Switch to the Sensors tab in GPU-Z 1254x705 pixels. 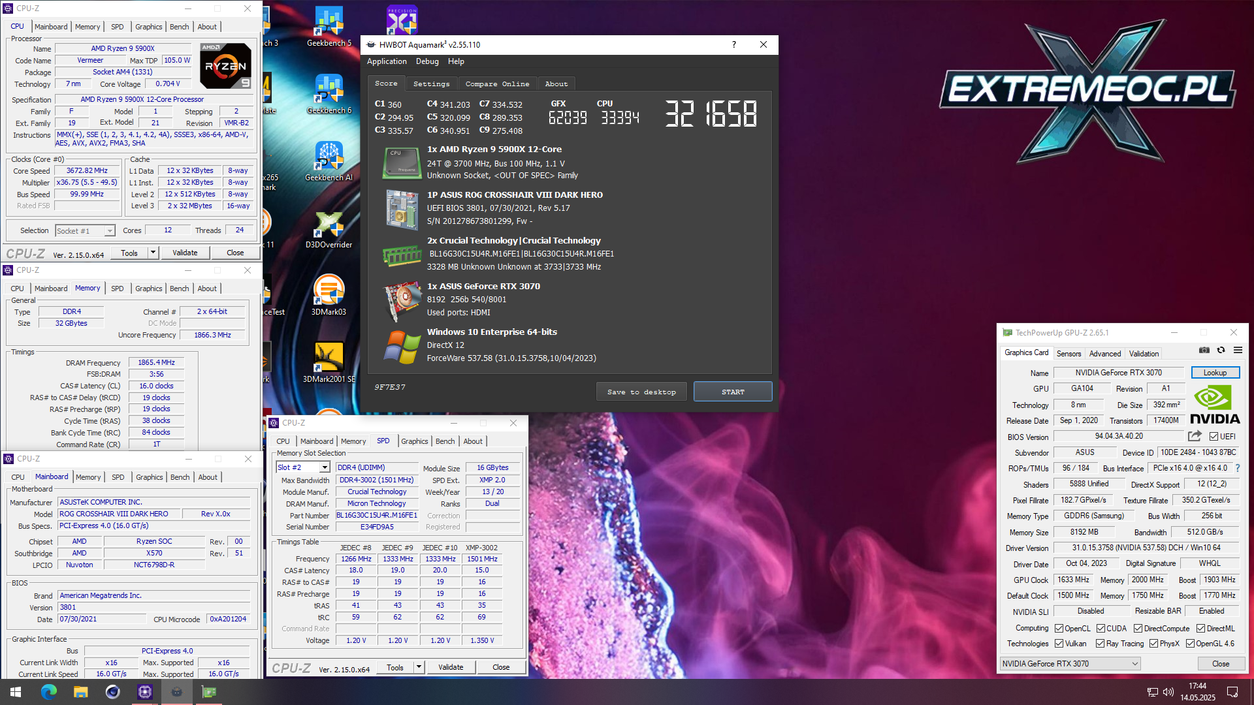[1069, 353]
